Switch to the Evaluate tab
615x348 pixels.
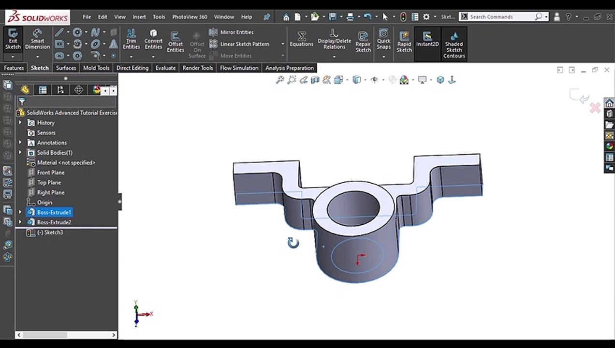point(165,68)
